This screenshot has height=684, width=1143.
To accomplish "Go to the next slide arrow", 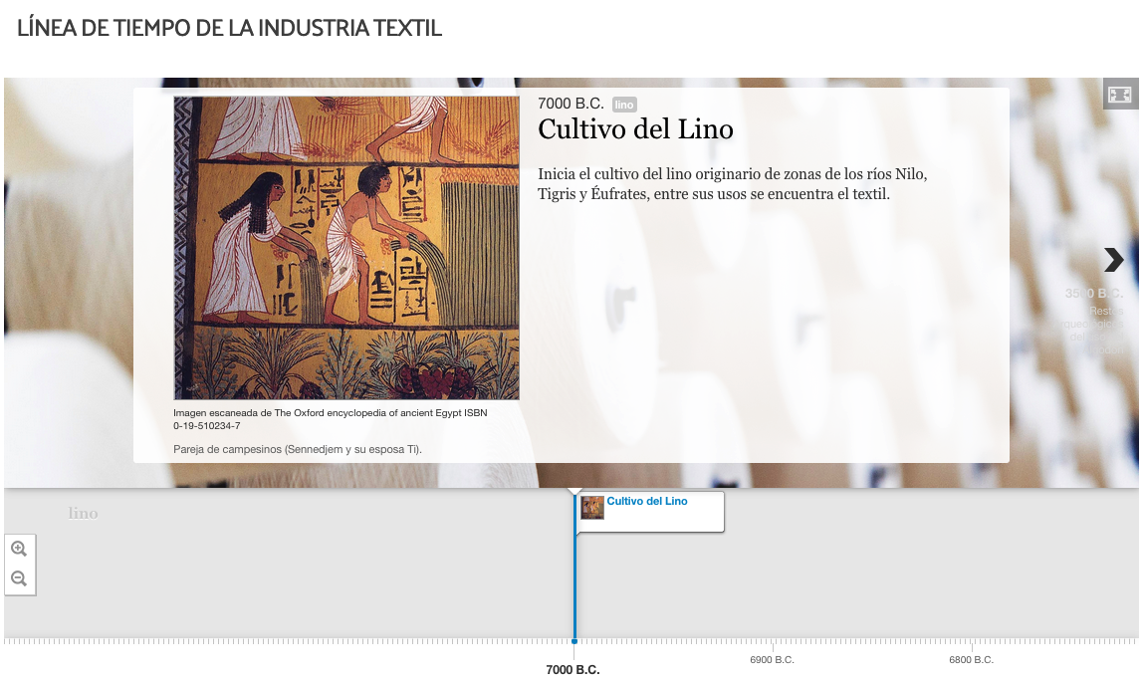I will (x=1113, y=260).
